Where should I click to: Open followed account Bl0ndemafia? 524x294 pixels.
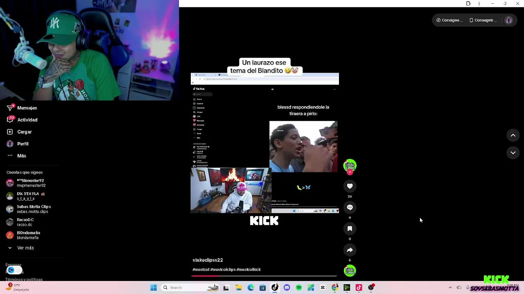click(x=23, y=235)
